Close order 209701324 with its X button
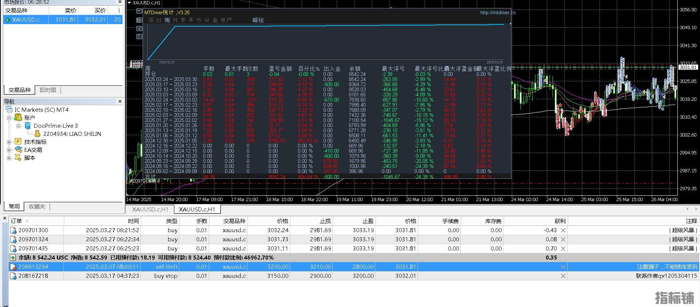 point(563,239)
